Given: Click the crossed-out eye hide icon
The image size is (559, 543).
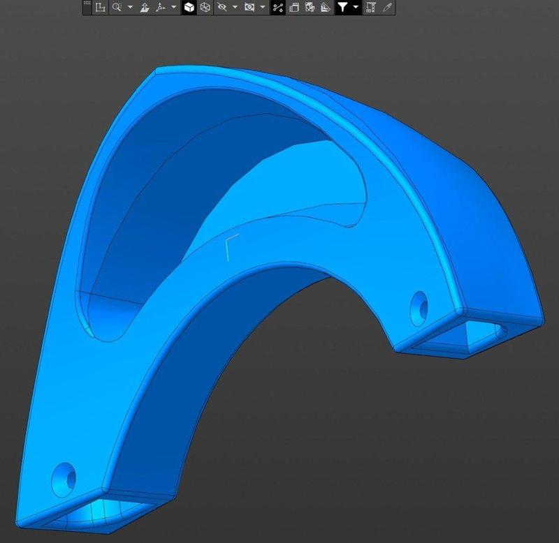Looking at the screenshot, I should pos(222,8).
